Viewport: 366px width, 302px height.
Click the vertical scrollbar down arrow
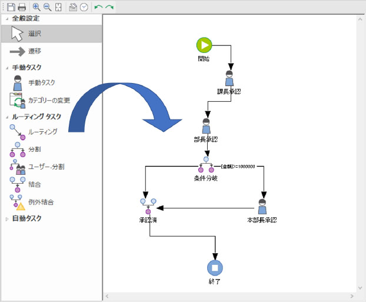click(x=361, y=288)
